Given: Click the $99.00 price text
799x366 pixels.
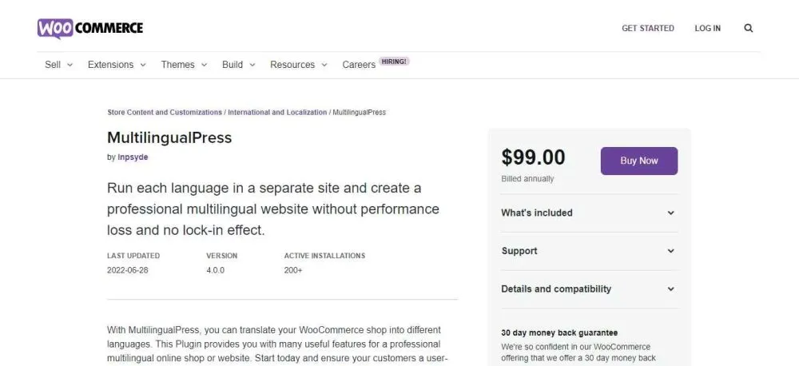Looking at the screenshot, I should coord(533,157).
